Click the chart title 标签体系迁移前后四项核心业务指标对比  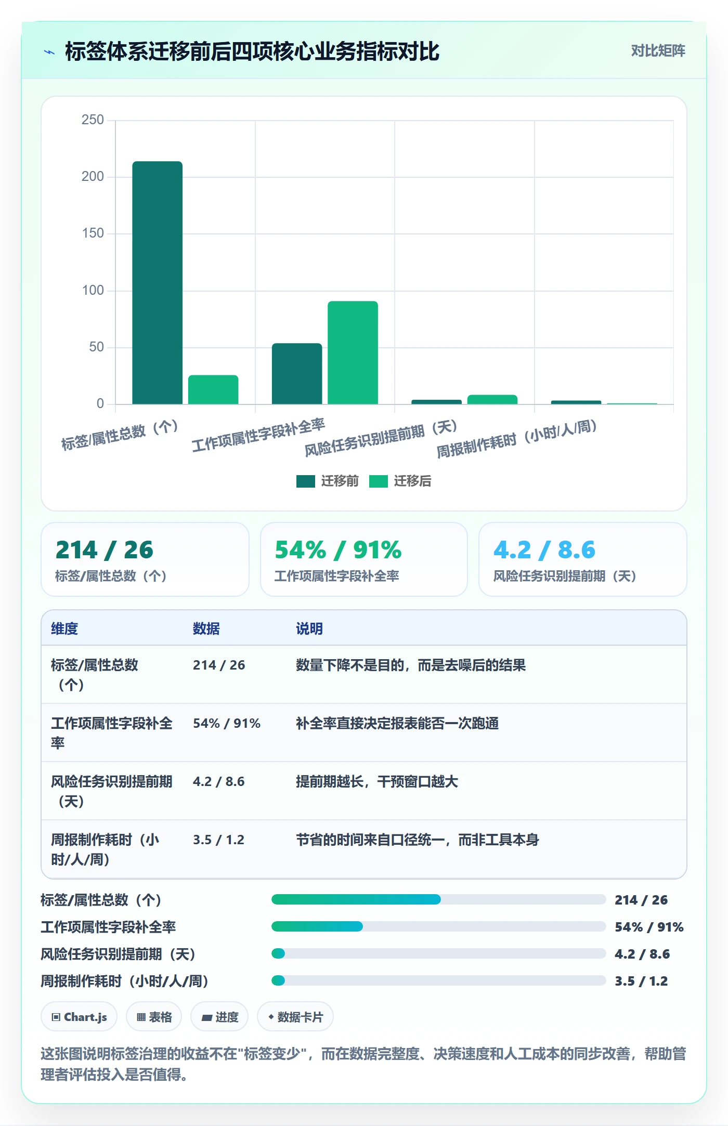[252, 51]
